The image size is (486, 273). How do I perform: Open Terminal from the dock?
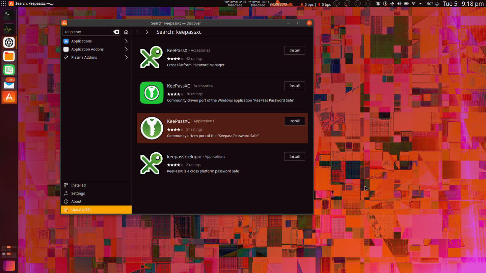(x=9, y=15)
